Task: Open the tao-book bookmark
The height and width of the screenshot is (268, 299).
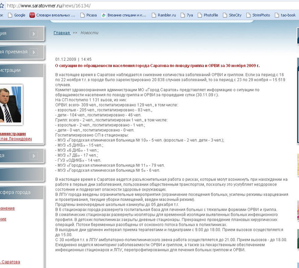Action: tap(285, 15)
